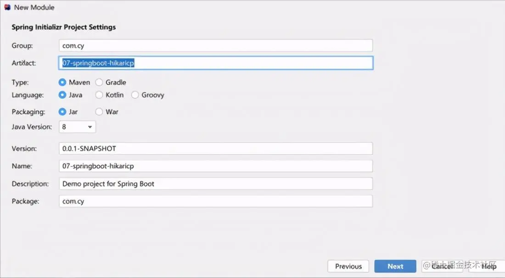
Task: Select the Maven project type
Action: pyautogui.click(x=62, y=82)
